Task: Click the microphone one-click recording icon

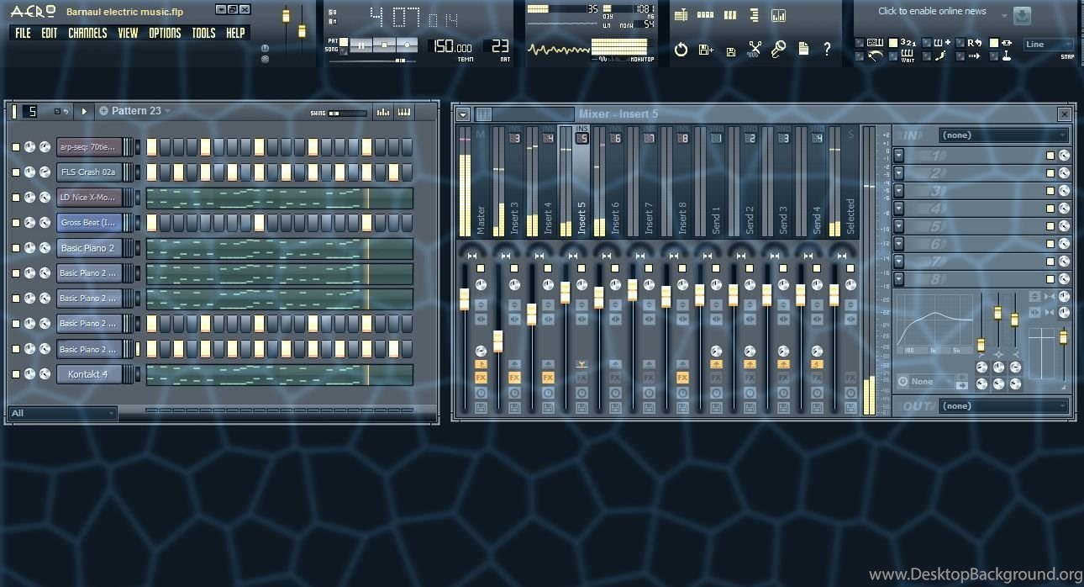Action: (x=779, y=50)
